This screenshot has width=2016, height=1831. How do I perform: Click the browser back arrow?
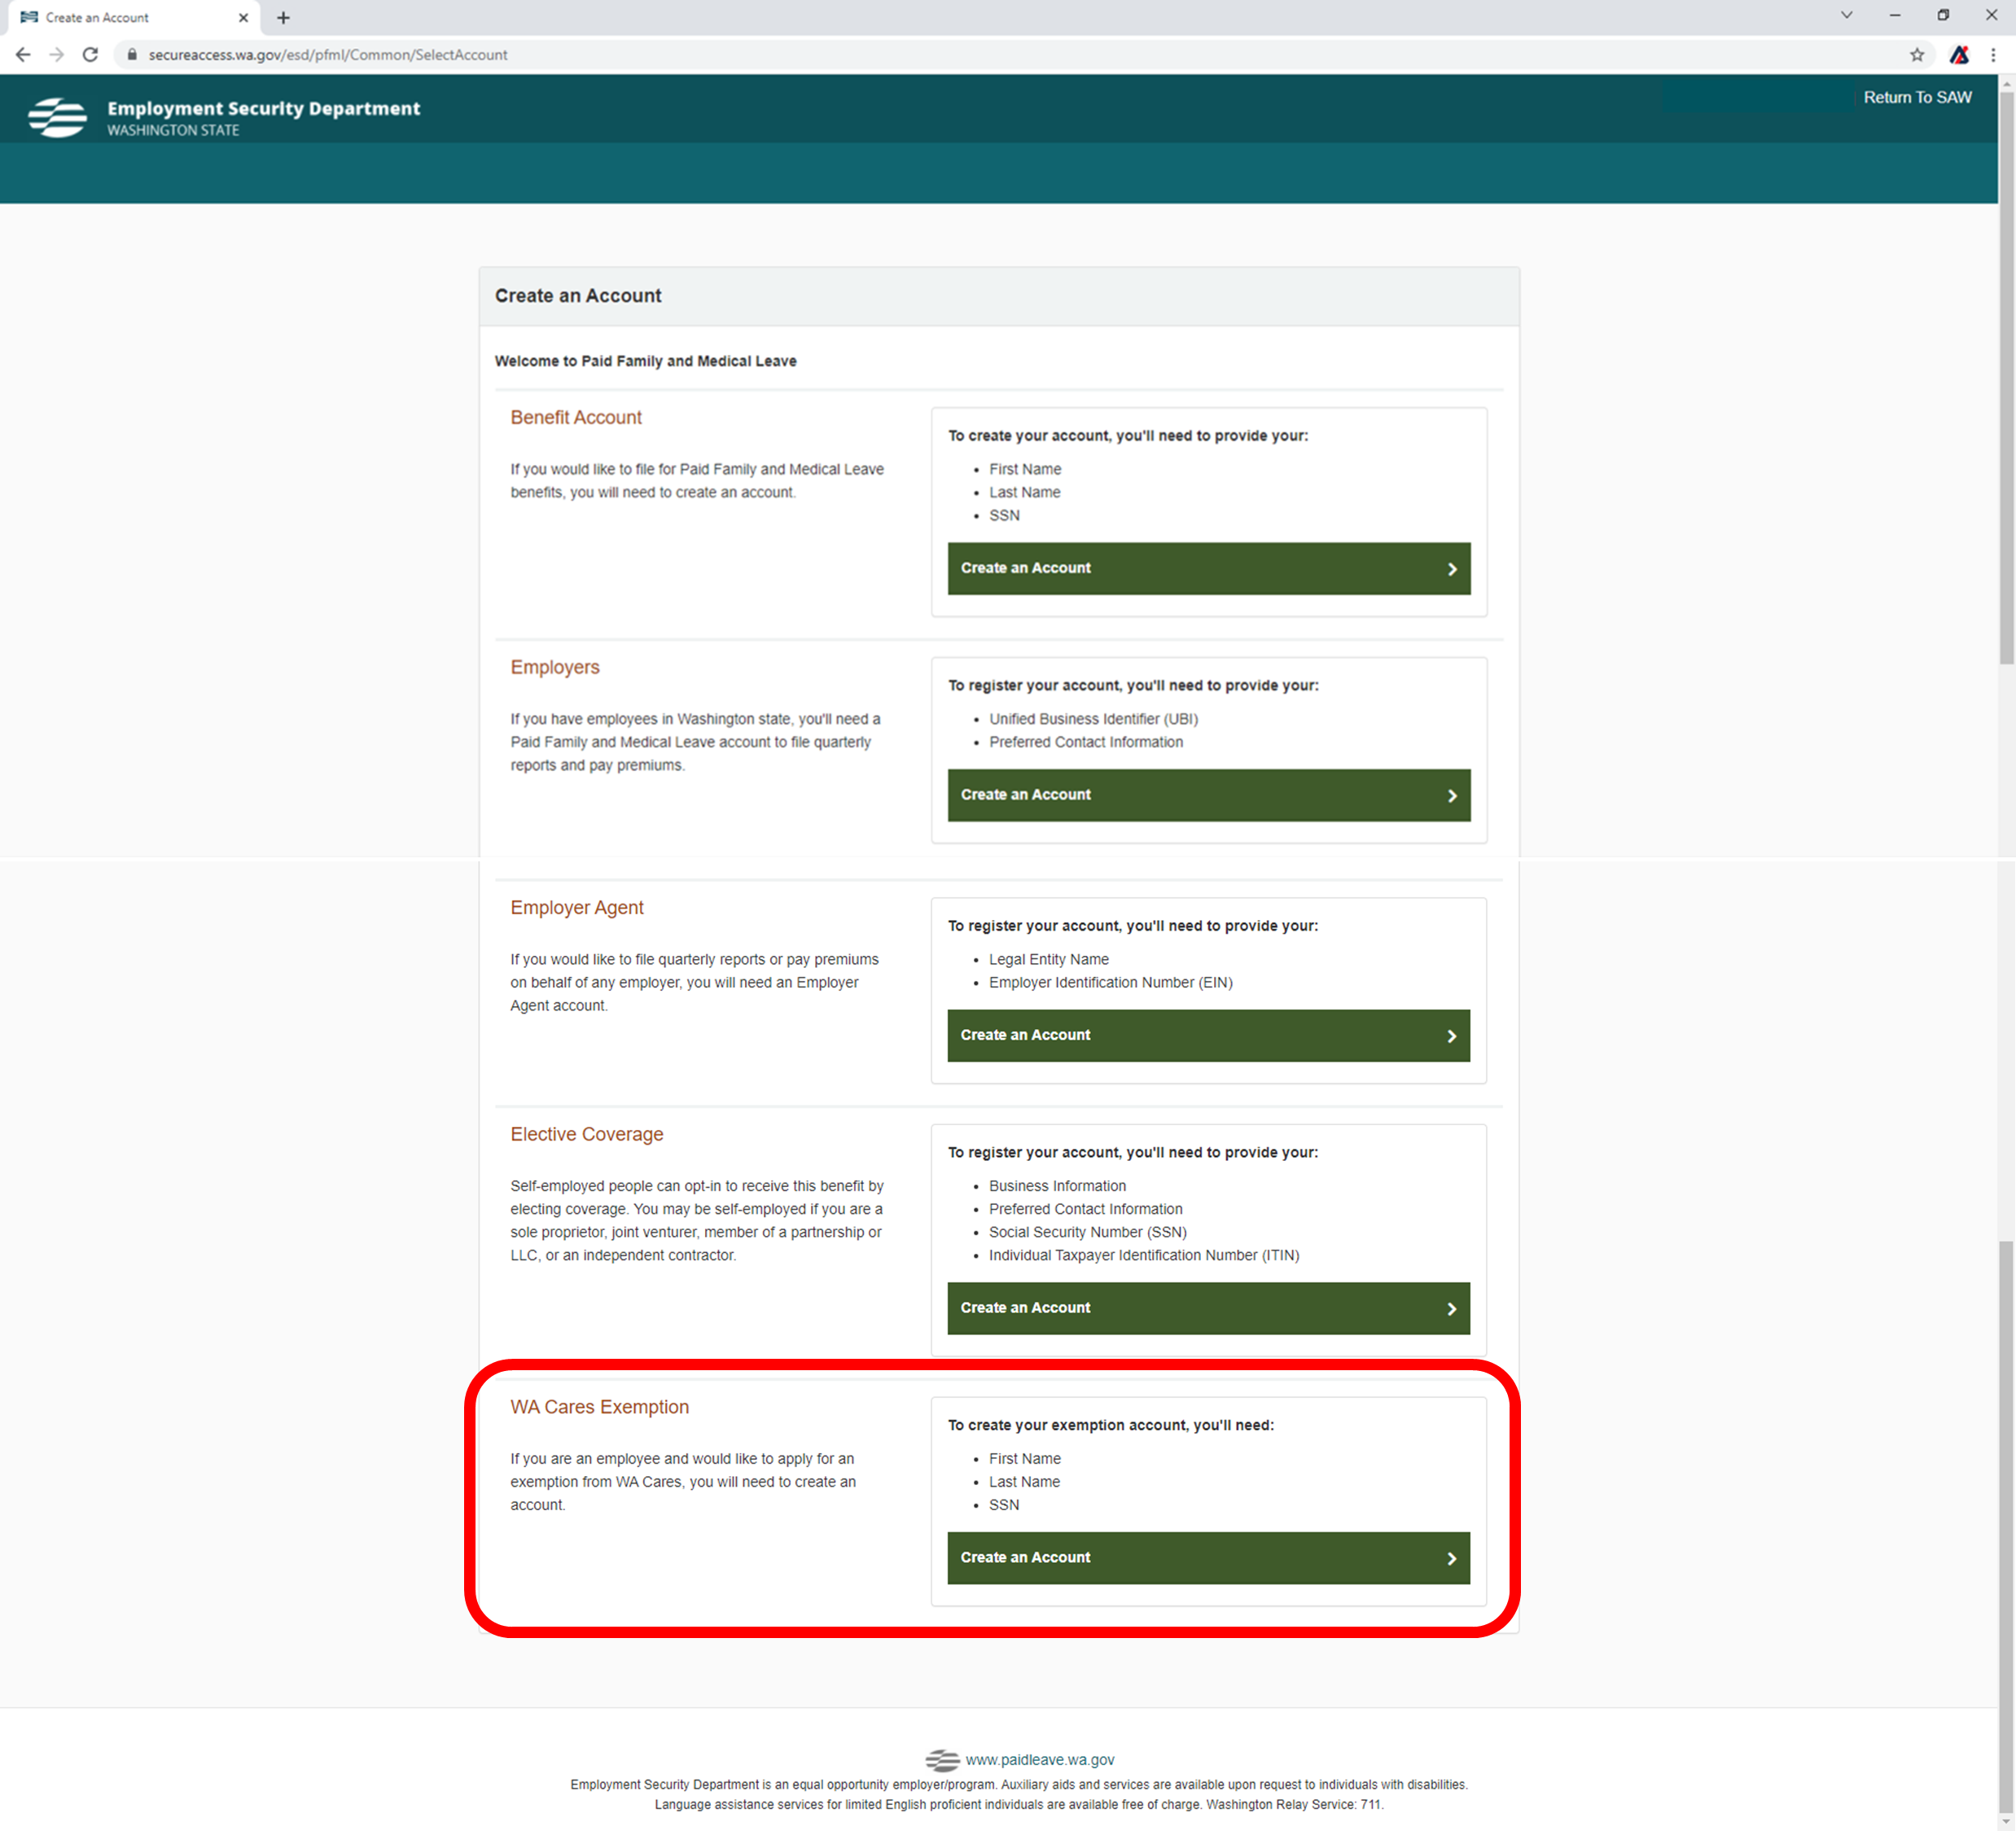[x=23, y=55]
